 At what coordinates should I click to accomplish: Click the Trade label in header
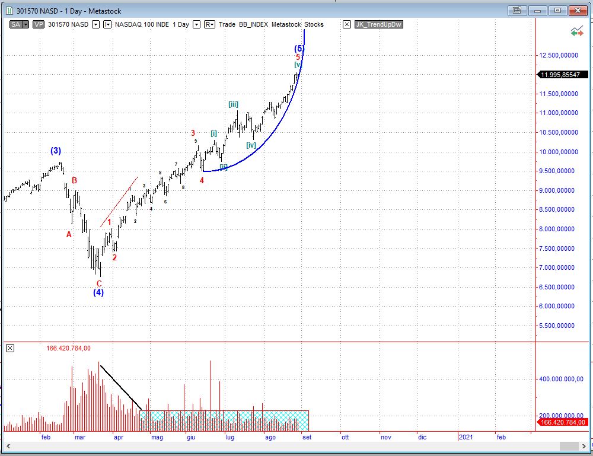(227, 24)
